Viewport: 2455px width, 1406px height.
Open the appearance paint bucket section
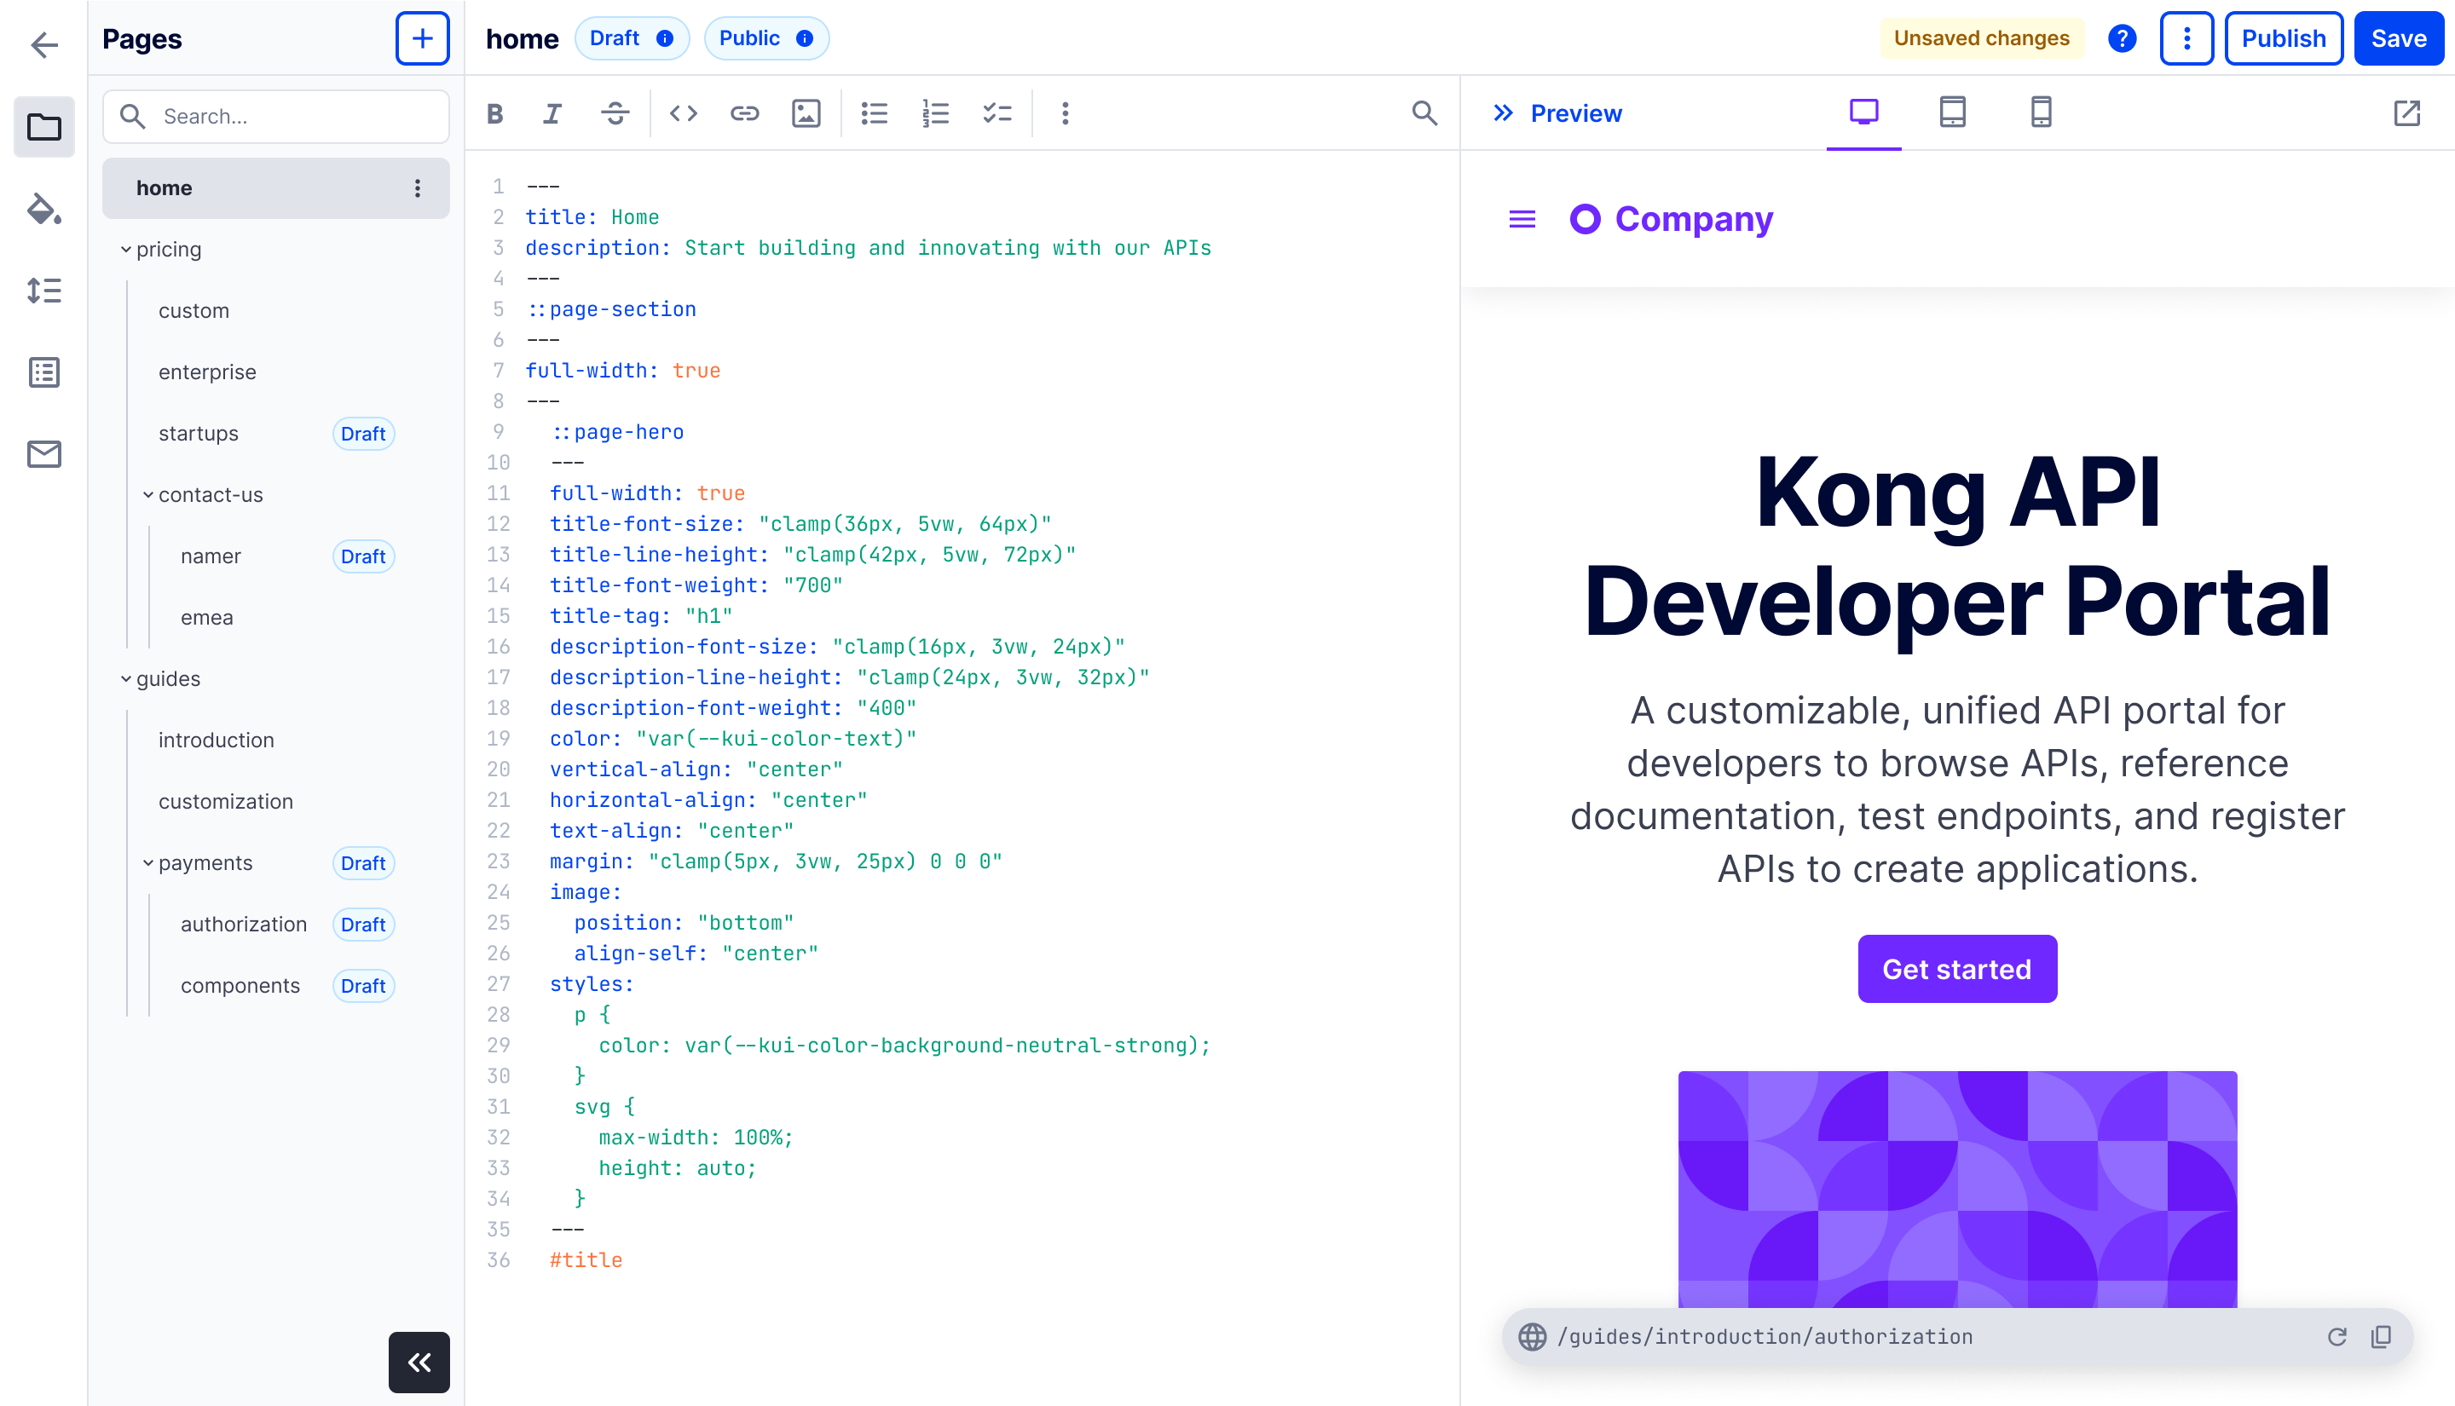44,209
